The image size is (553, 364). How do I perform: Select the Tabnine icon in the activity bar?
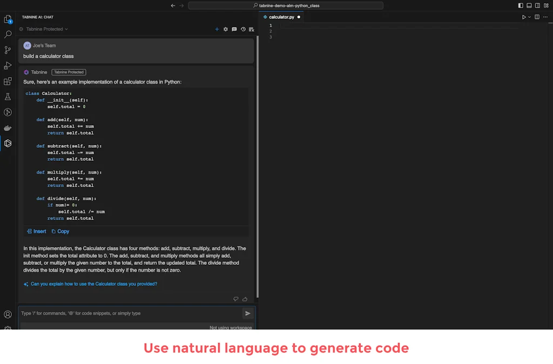(x=8, y=143)
